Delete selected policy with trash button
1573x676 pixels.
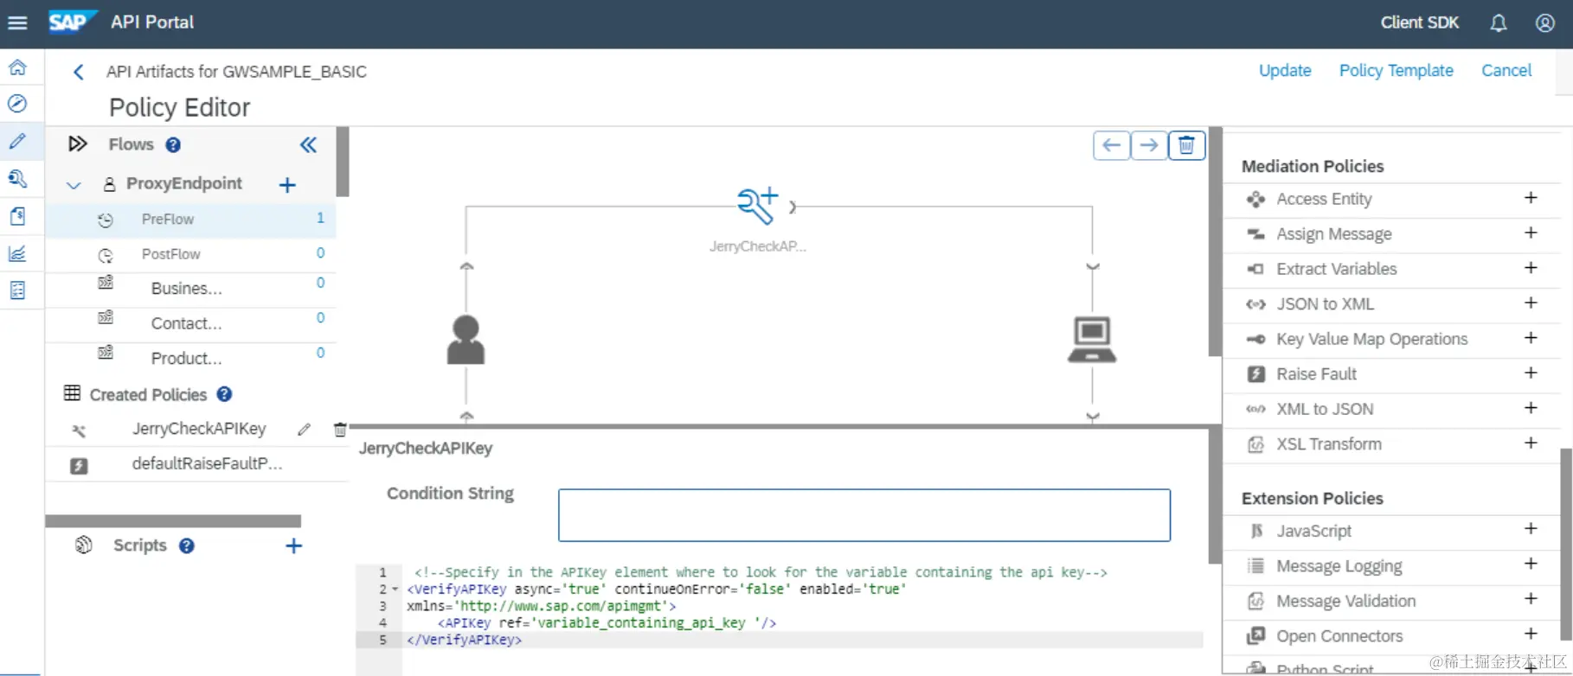[1187, 145]
